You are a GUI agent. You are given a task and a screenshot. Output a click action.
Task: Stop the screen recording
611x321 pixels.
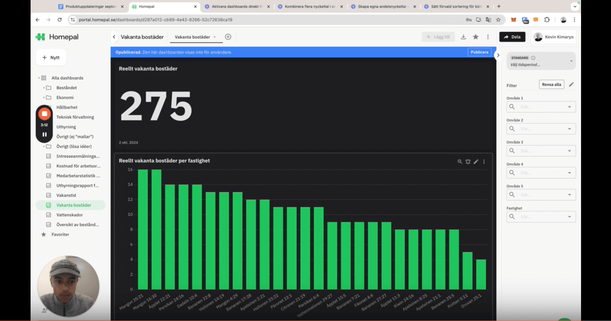(44, 114)
